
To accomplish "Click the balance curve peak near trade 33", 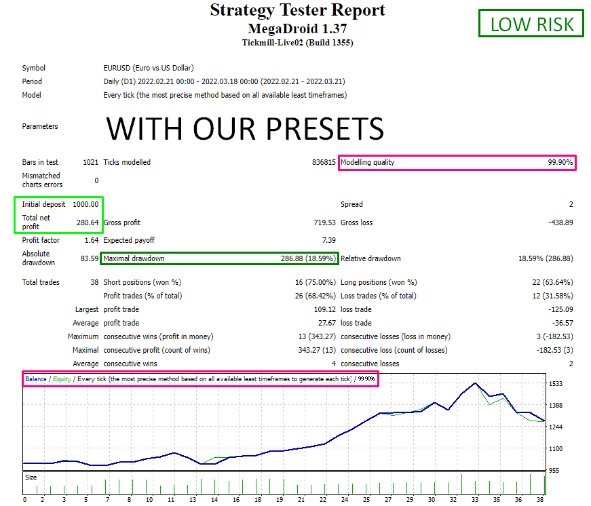I will point(475,383).
